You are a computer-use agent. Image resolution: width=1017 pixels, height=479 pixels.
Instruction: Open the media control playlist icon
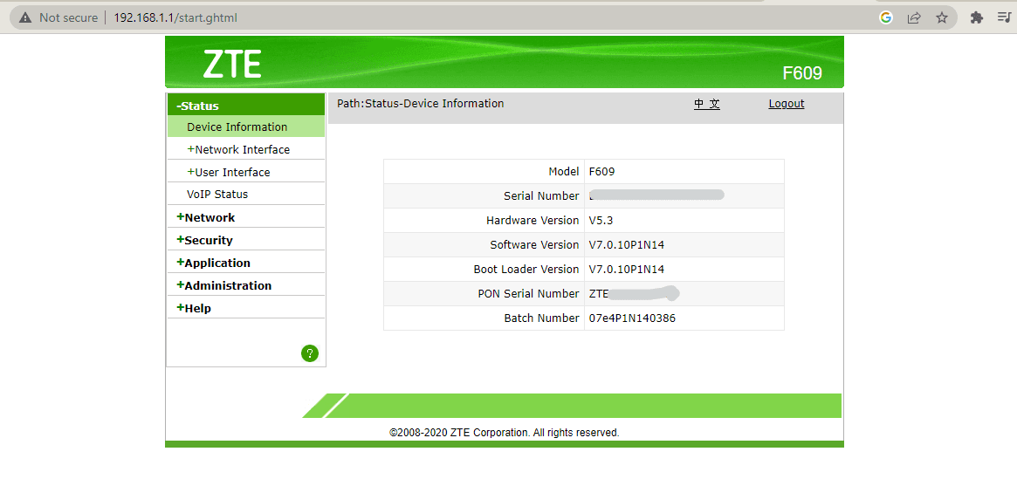(1004, 17)
